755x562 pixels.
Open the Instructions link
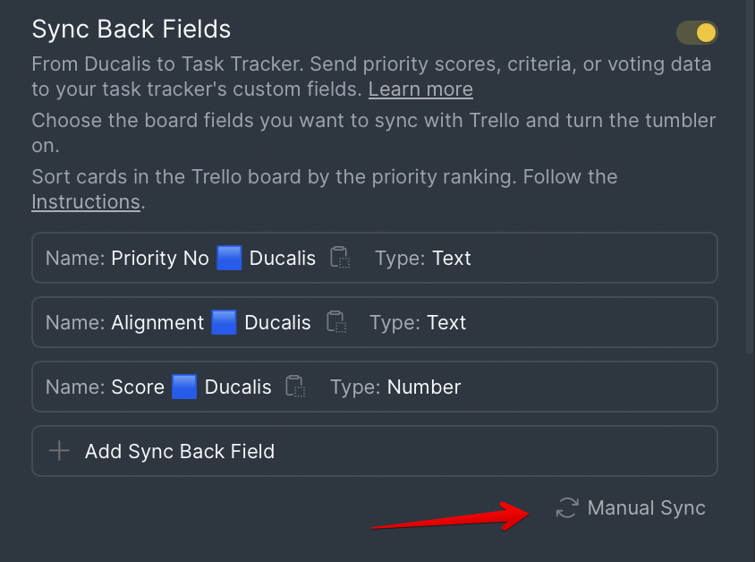(86, 201)
